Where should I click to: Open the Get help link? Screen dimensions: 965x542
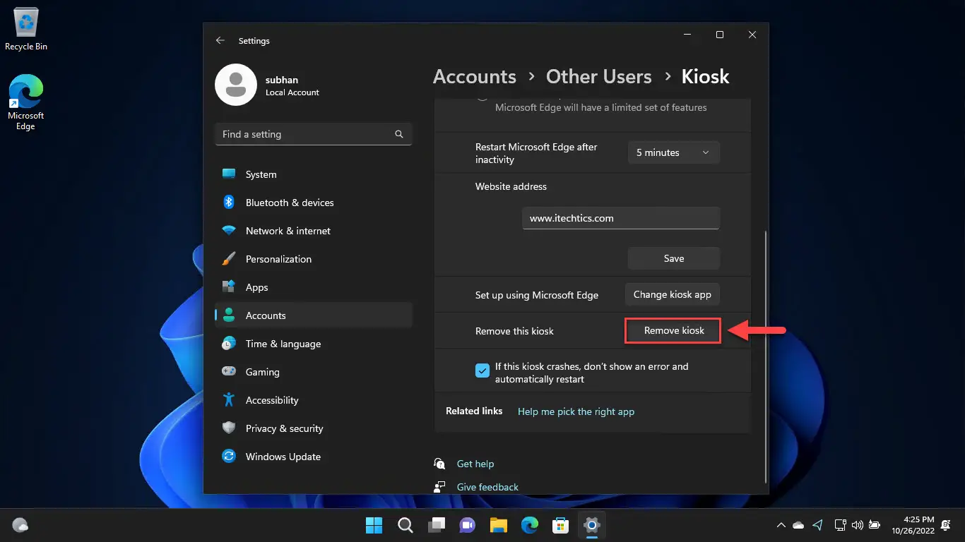tap(475, 464)
